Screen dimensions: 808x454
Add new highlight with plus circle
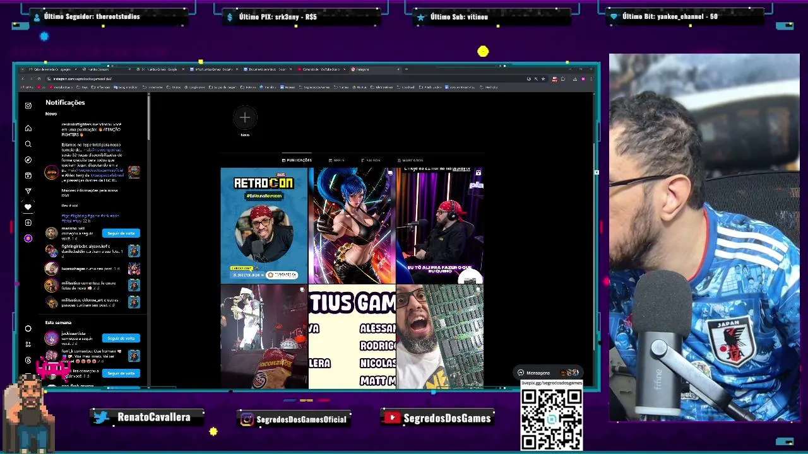point(245,117)
